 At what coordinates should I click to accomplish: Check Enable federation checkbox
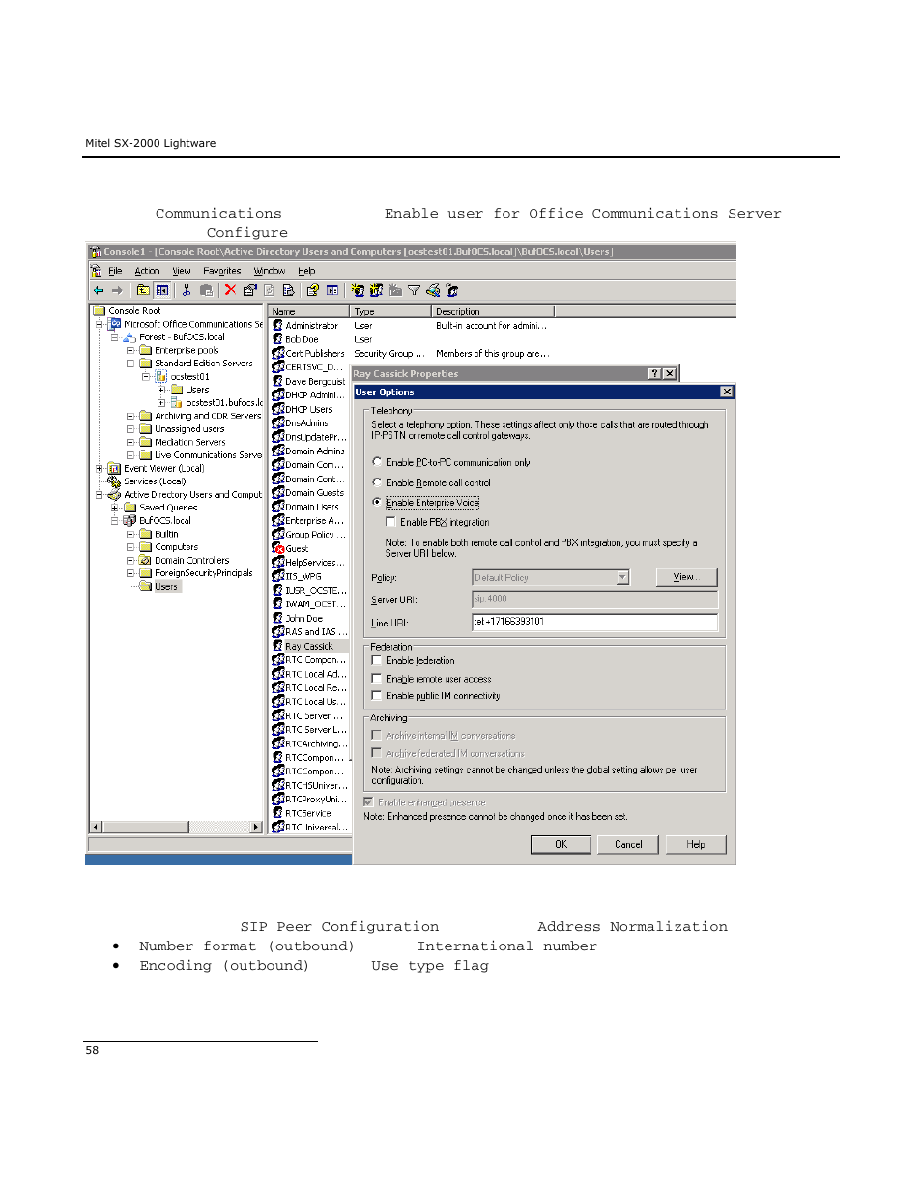pyautogui.click(x=377, y=660)
